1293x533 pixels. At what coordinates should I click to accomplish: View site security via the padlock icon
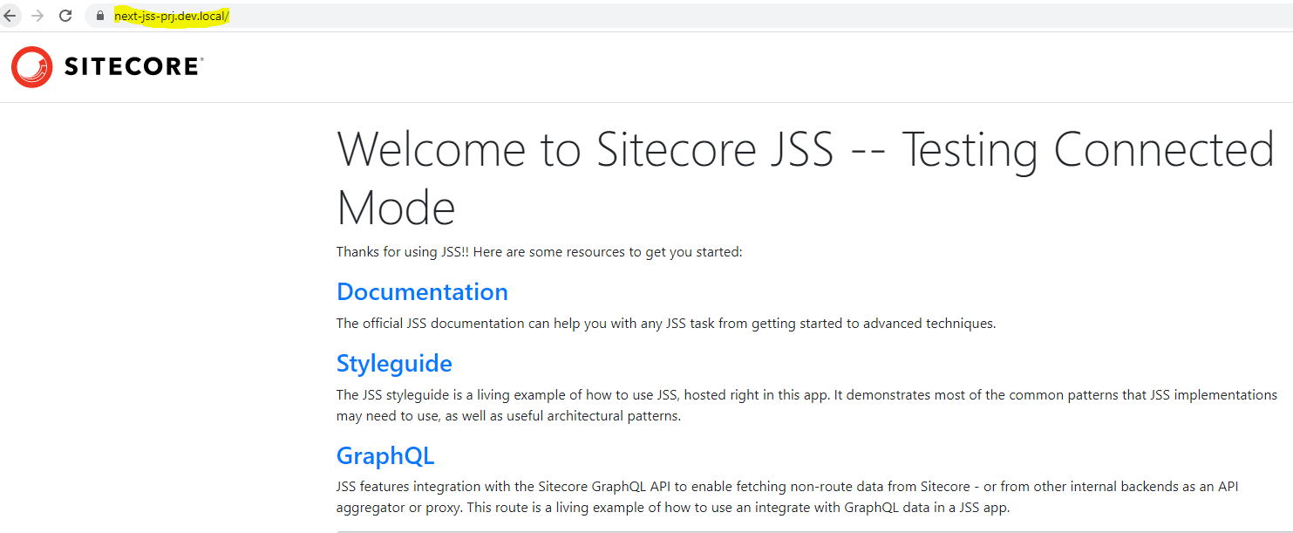[x=99, y=15]
